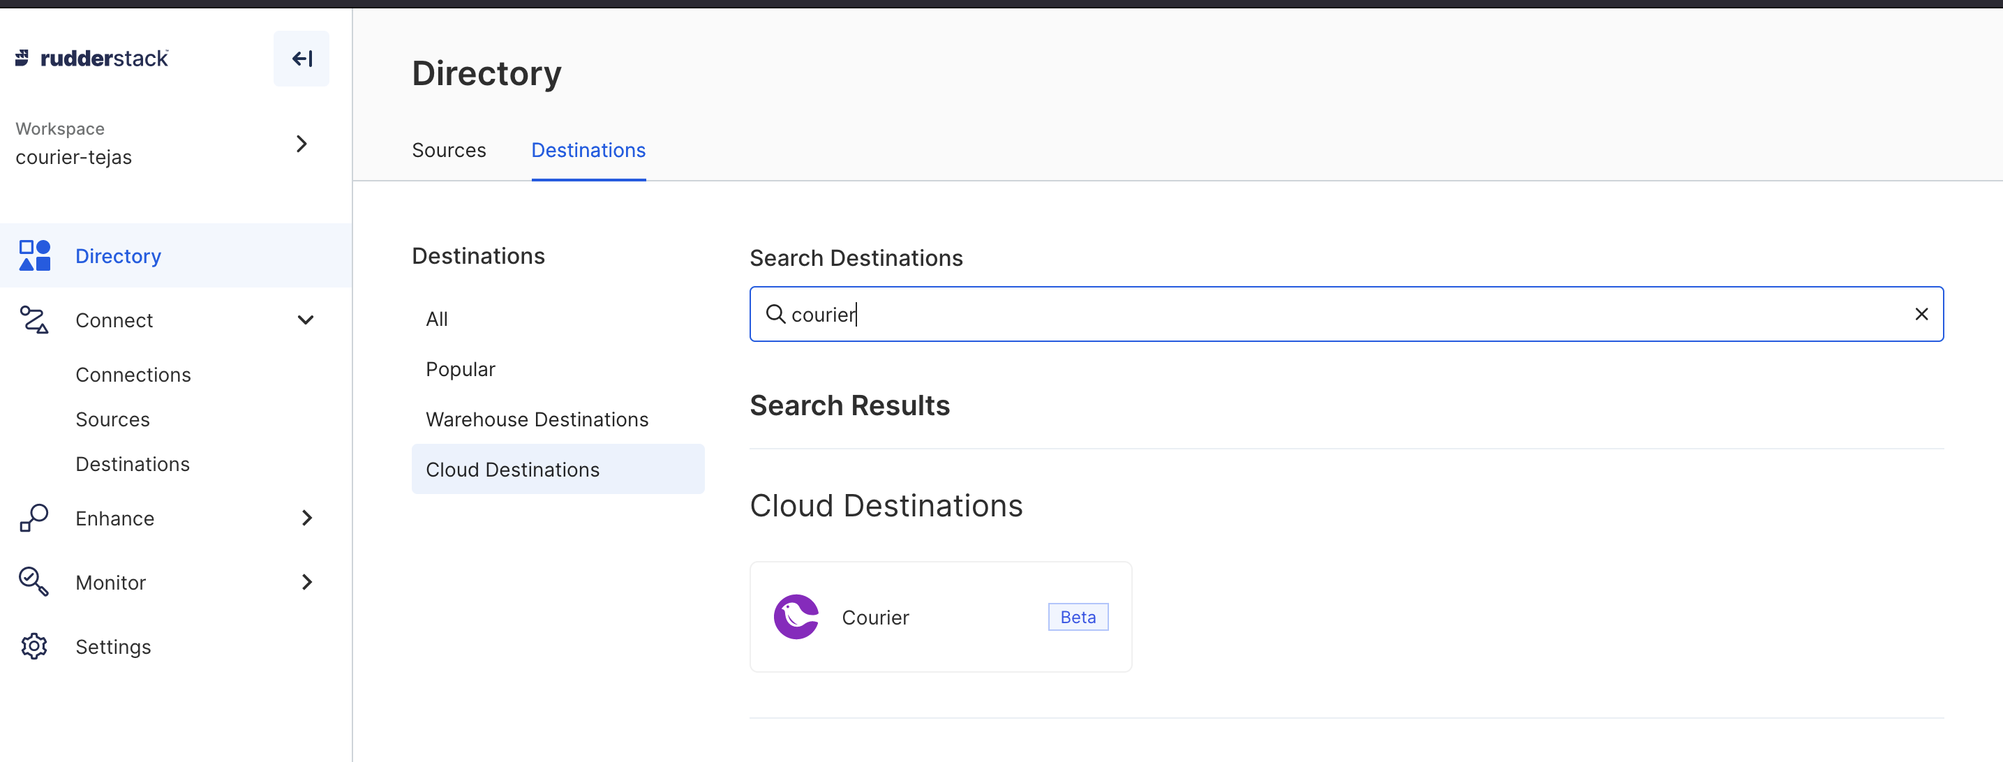2003x762 pixels.
Task: Click the search magnifier inside the search box
Action: pyautogui.click(x=776, y=314)
